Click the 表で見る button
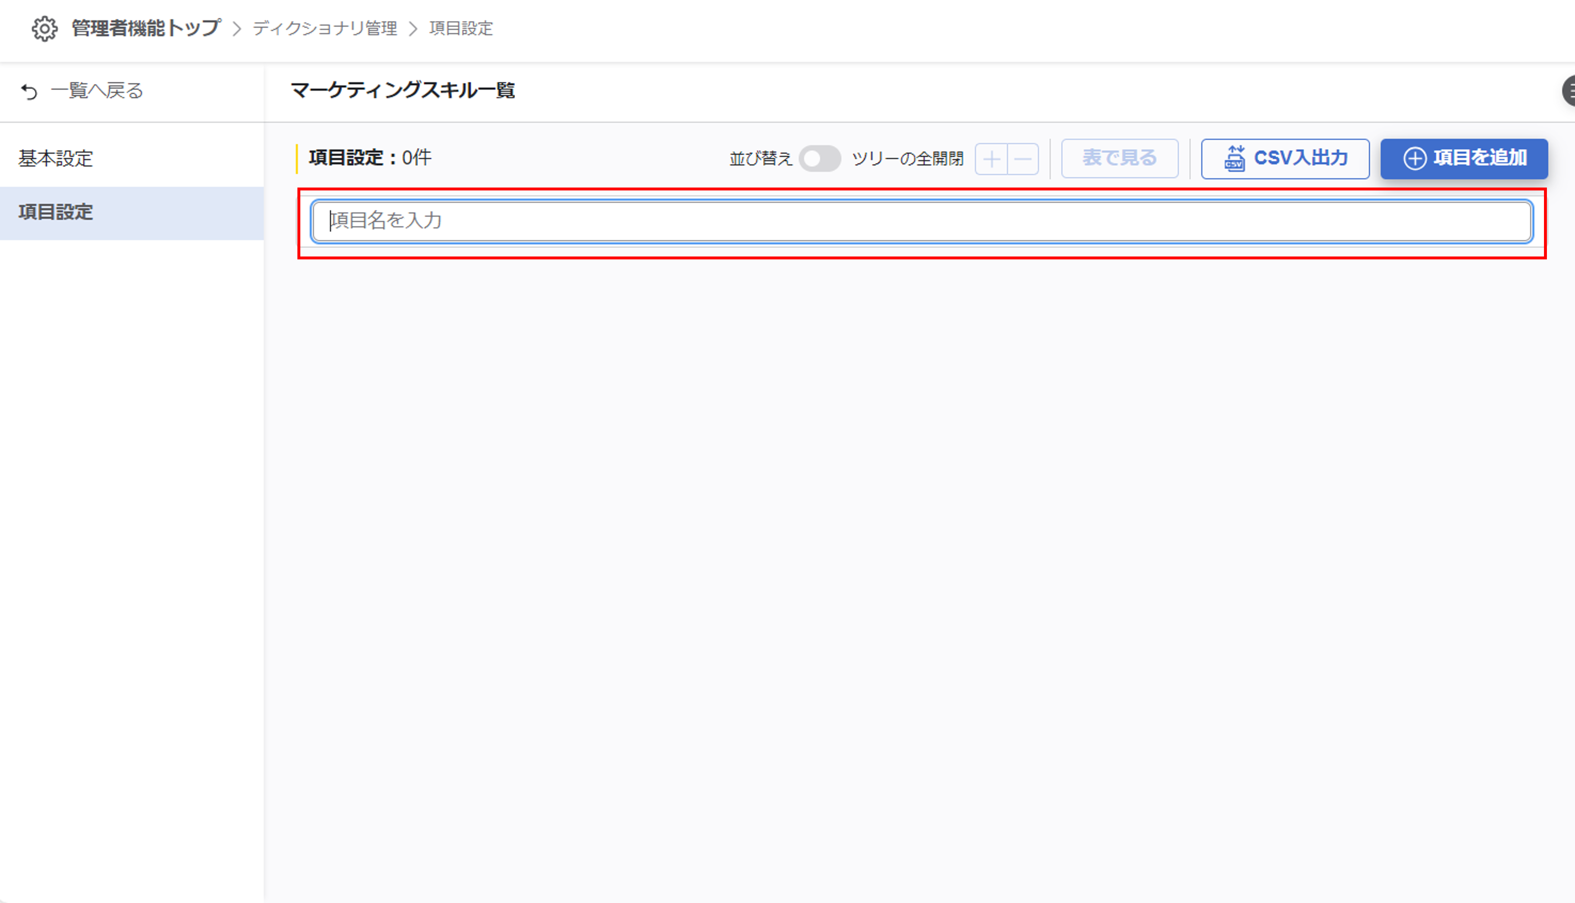 (1119, 158)
